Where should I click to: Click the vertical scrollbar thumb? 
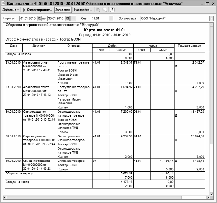pos(211,85)
